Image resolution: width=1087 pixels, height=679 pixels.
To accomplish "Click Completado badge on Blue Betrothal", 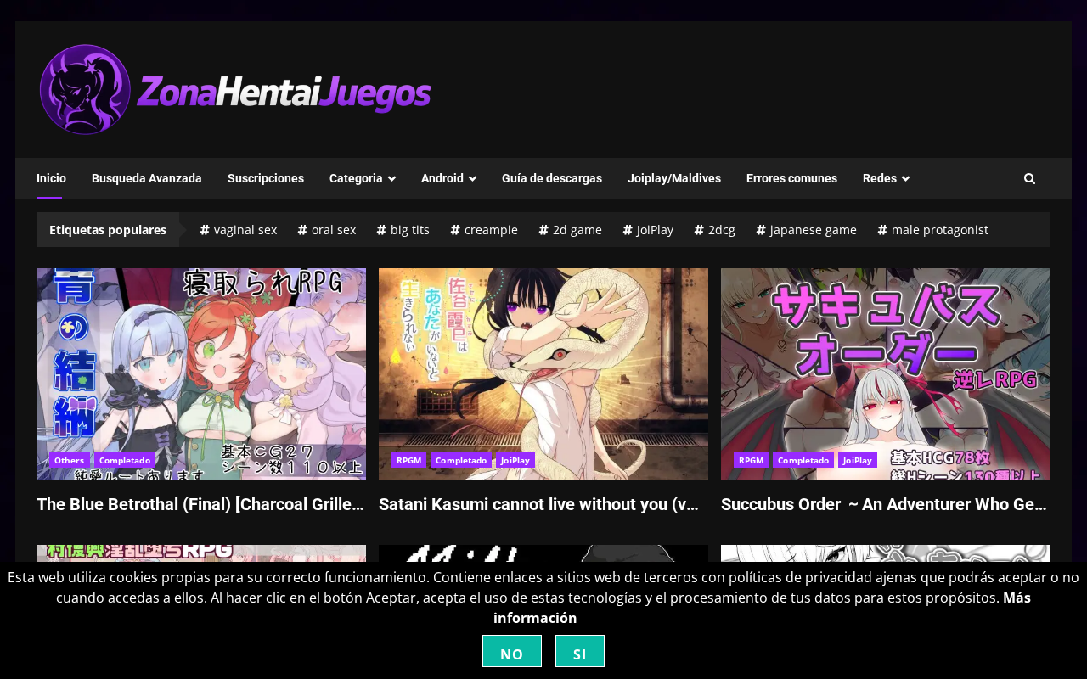I will point(125,460).
